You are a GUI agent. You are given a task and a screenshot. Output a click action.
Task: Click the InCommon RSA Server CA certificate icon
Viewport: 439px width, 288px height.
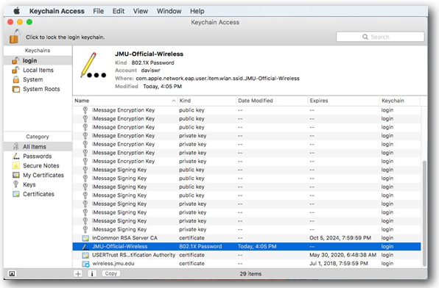85,238
